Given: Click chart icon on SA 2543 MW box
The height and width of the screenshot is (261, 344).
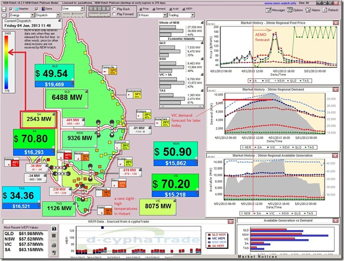Looking at the screenshot, I should 54,114.
